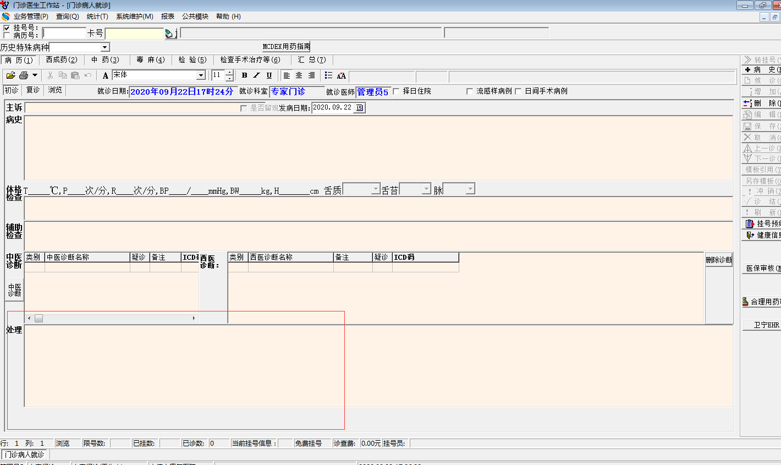781x465 pixels.
Task: Switch to the 西成药(2) tab
Action: pyautogui.click(x=62, y=60)
